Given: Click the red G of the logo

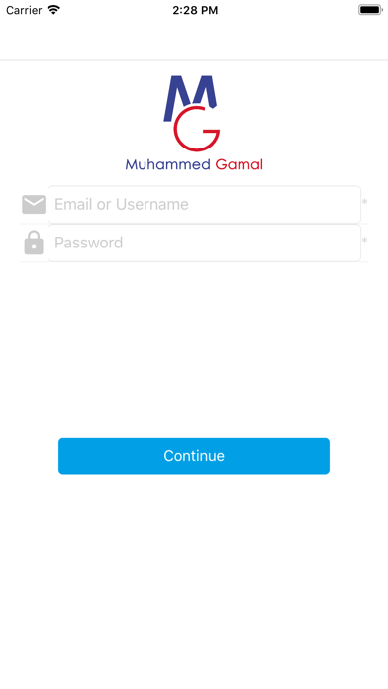Looking at the screenshot, I should click(196, 129).
